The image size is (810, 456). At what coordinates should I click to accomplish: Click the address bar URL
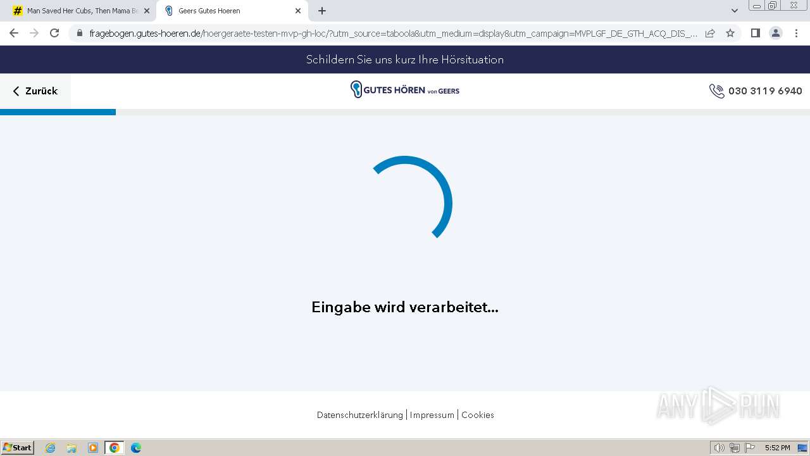393,34
